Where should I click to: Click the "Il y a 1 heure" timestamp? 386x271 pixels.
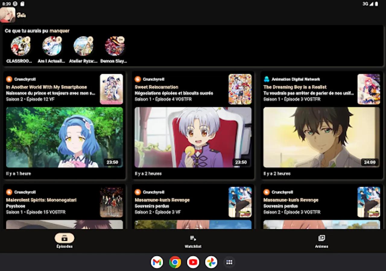coord(18,173)
